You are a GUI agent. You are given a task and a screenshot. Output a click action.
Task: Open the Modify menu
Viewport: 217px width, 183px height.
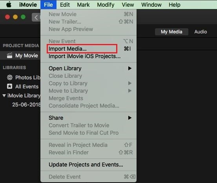[106, 5]
